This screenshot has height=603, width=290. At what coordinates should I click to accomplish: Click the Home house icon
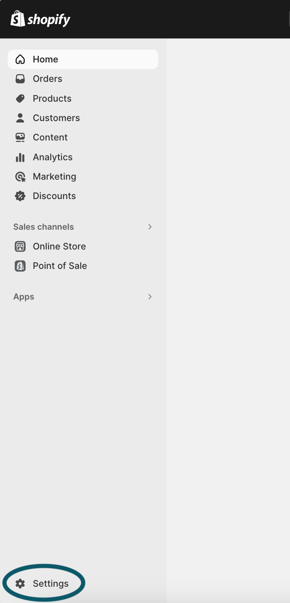pyautogui.click(x=20, y=59)
